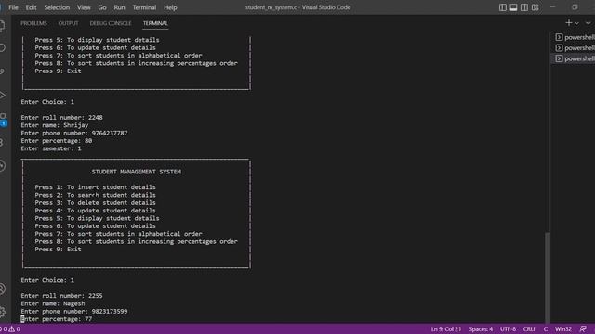595x334 pixels.
Task: Open the Go menu
Action: tap(102, 7)
